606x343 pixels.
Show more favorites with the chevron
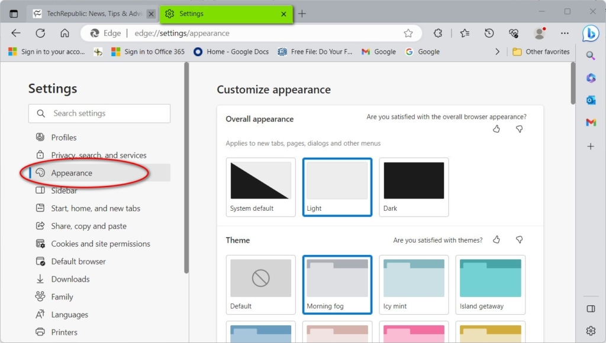pos(498,51)
